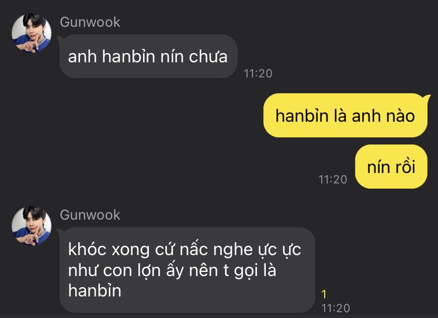This screenshot has width=438, height=318.
Task: Select the long message starting "khóc xong"
Action: [187, 270]
